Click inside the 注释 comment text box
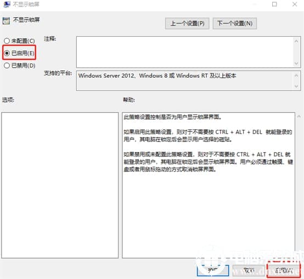 (185, 52)
